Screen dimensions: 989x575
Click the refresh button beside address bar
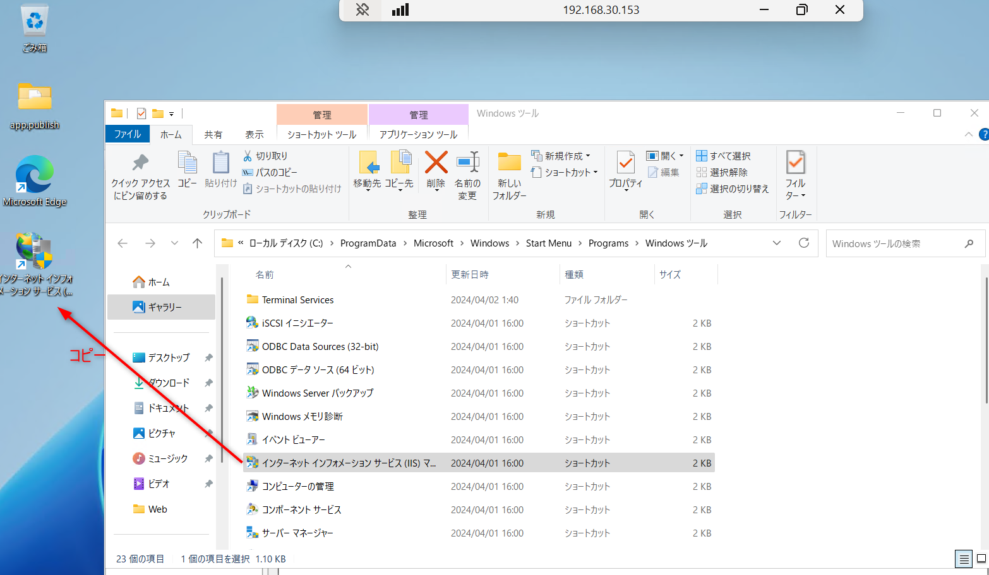click(804, 243)
